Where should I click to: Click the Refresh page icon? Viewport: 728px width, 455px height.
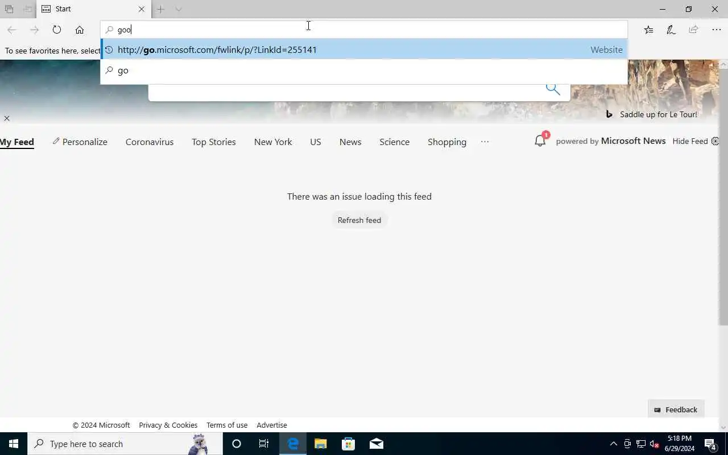click(x=57, y=30)
